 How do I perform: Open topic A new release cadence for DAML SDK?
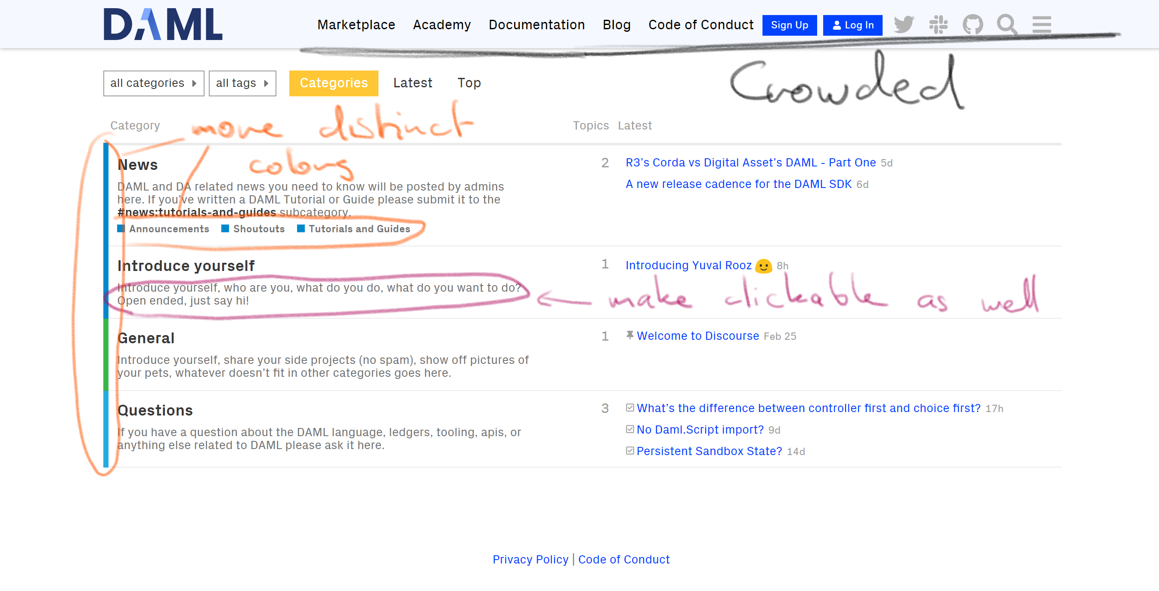(739, 184)
